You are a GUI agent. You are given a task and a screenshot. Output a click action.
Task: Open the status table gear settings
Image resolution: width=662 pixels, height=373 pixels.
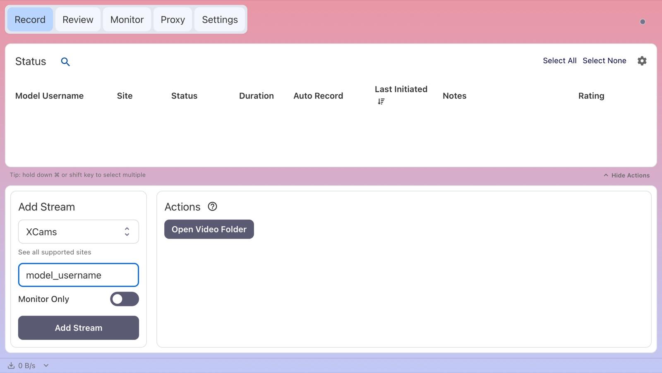coord(642,61)
